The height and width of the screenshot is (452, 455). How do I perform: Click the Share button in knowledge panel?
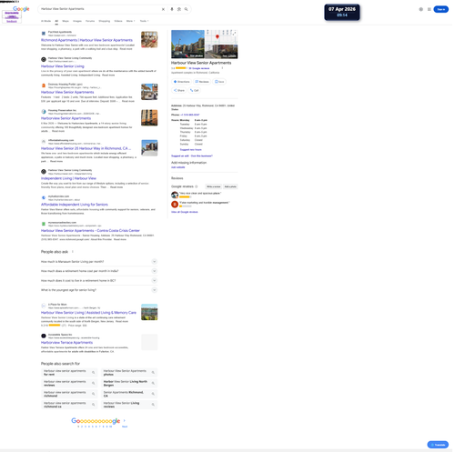pos(179,90)
